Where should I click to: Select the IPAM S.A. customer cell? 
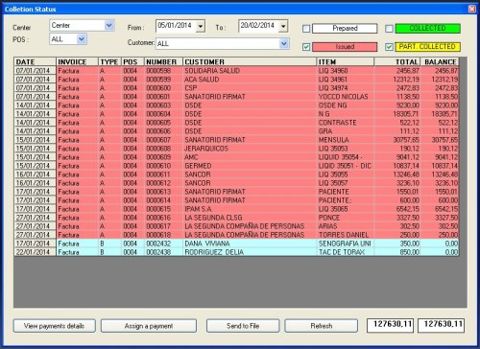tap(250, 209)
